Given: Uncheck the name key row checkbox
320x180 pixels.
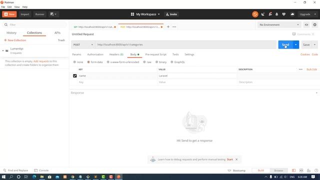Looking at the screenshot, I should point(75,75).
